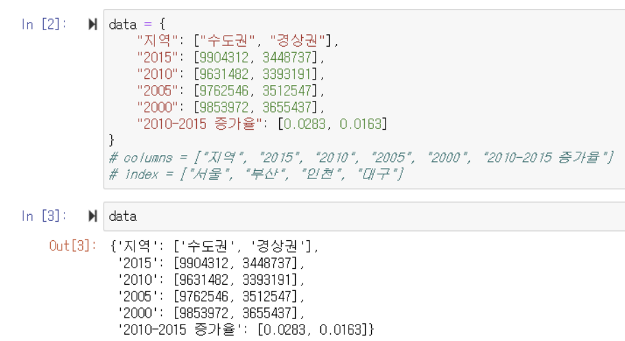Click the "지역" key in cell In [2]
The height and width of the screenshot is (341, 625).
click(157, 40)
